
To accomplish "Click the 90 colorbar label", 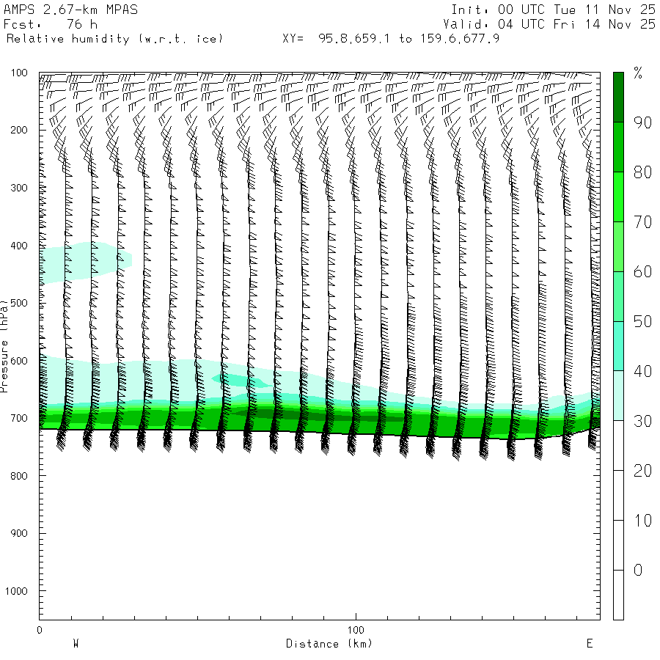I will tap(642, 122).
